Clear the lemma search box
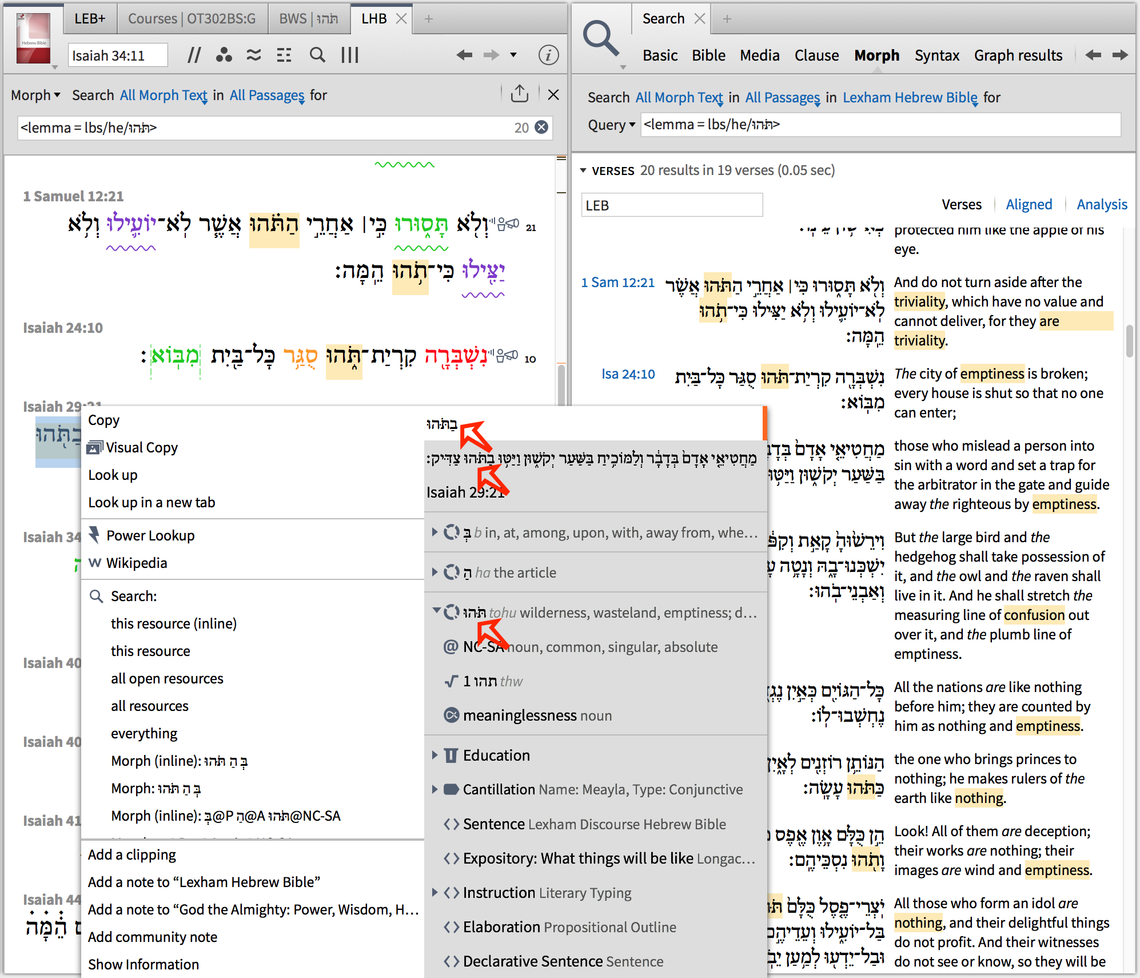The height and width of the screenshot is (978, 1140). (541, 127)
